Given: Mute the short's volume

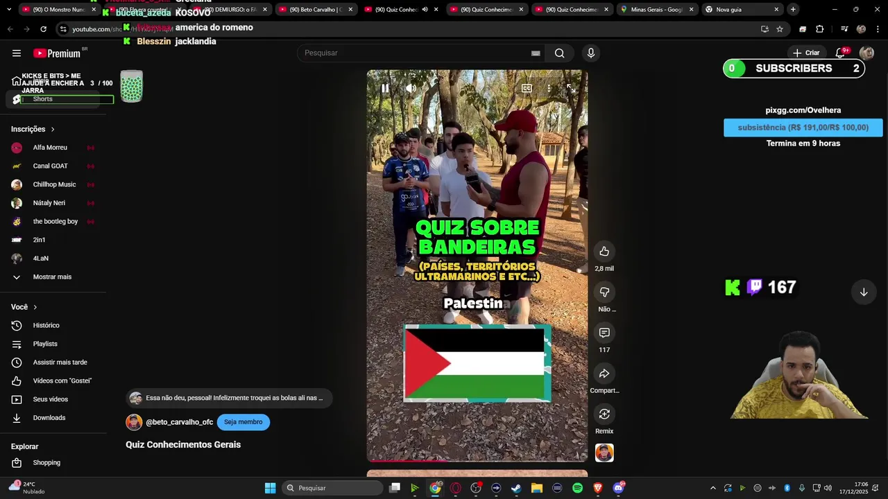Looking at the screenshot, I should tap(411, 88).
